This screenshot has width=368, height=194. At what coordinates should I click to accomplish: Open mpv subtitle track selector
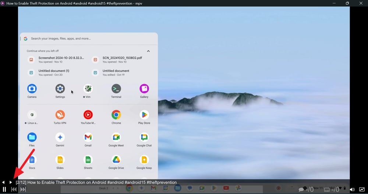[332, 189]
